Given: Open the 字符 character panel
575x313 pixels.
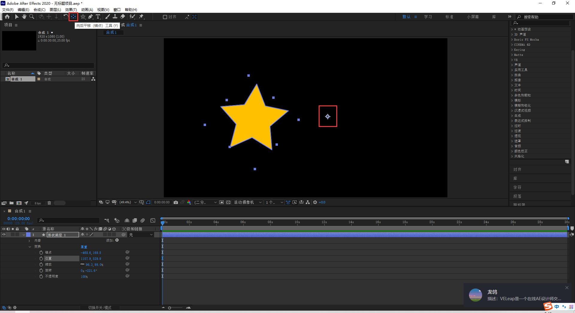Looking at the screenshot, I should click(x=517, y=187).
